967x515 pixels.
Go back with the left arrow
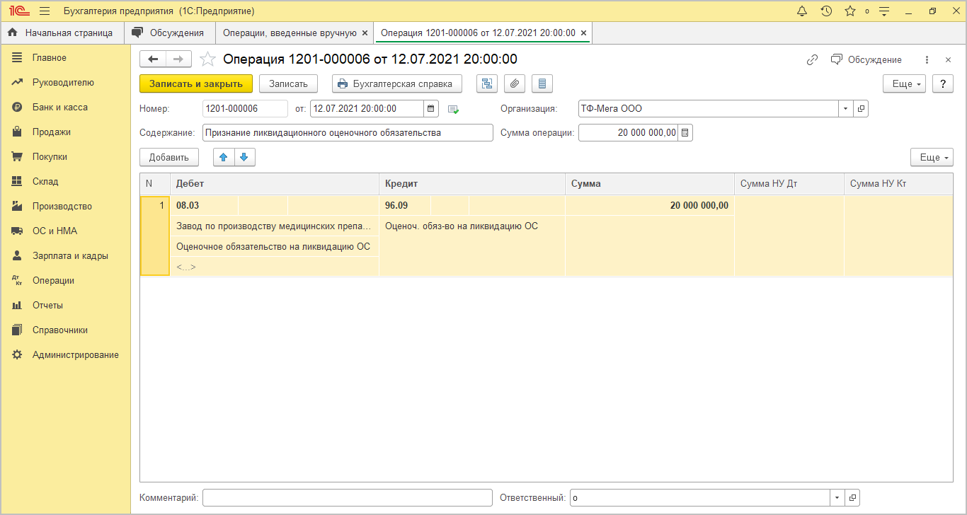point(153,59)
